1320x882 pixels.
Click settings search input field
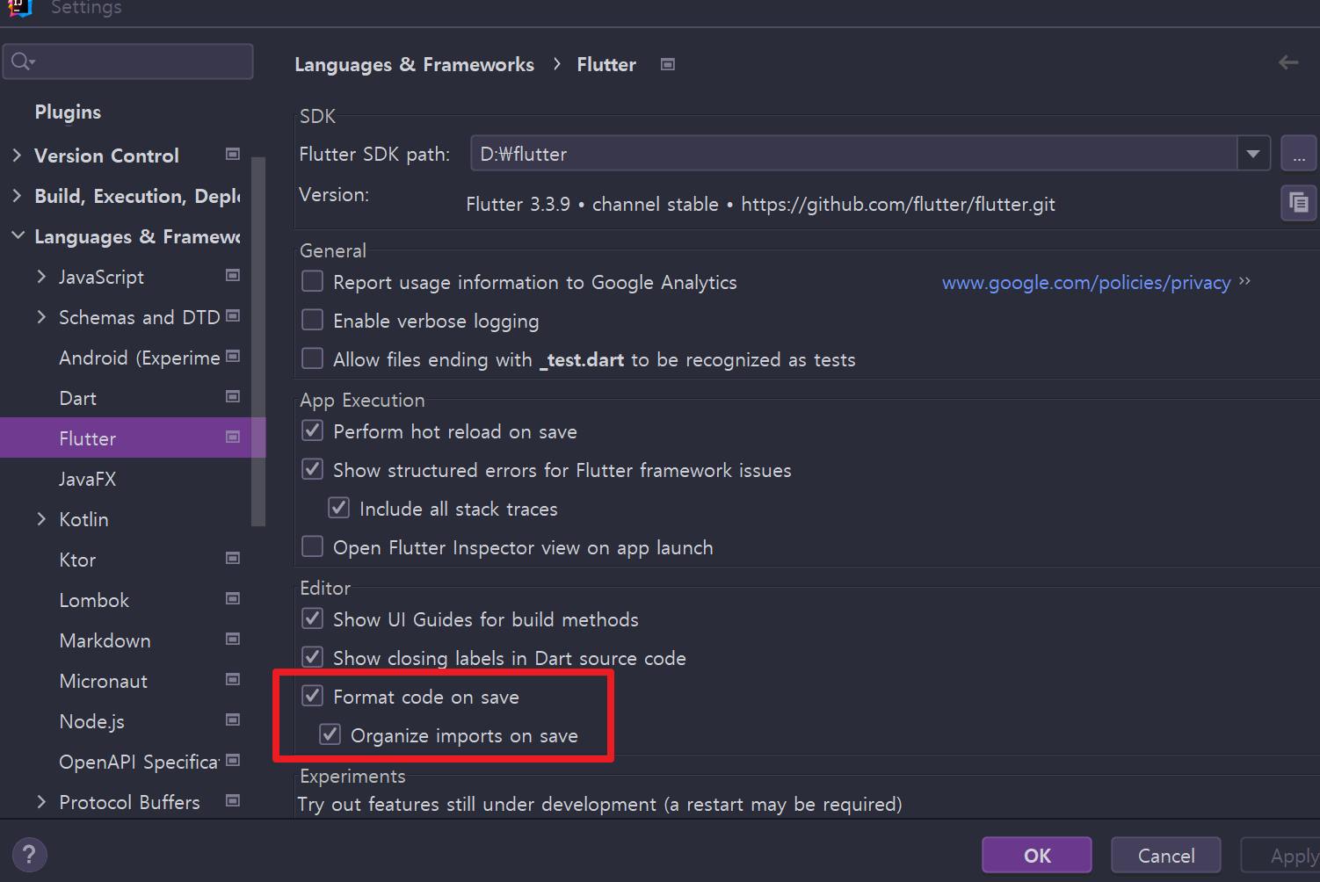tap(128, 61)
